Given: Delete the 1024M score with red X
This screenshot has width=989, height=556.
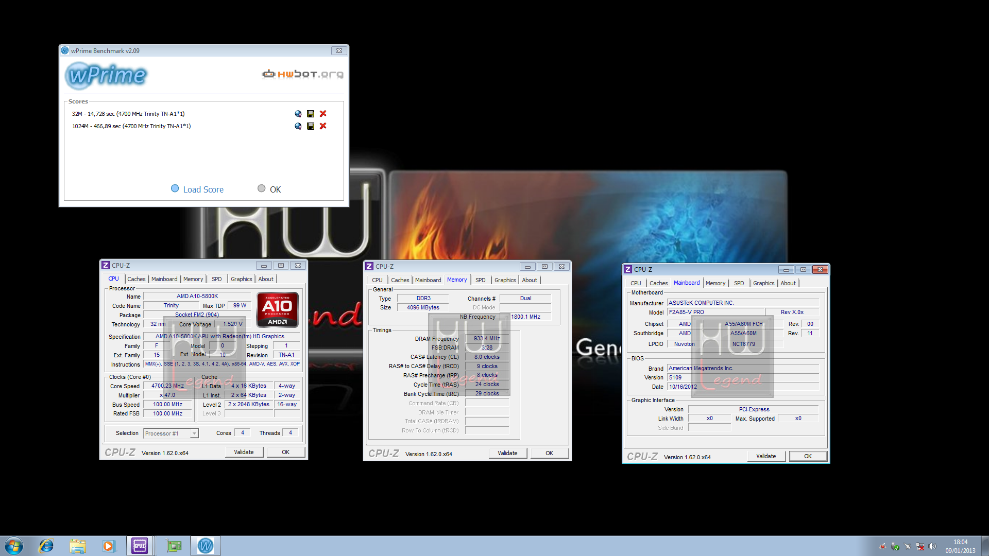Looking at the screenshot, I should click(x=323, y=126).
